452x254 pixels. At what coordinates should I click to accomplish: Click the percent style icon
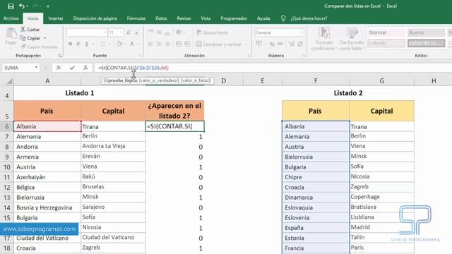(x=272, y=44)
